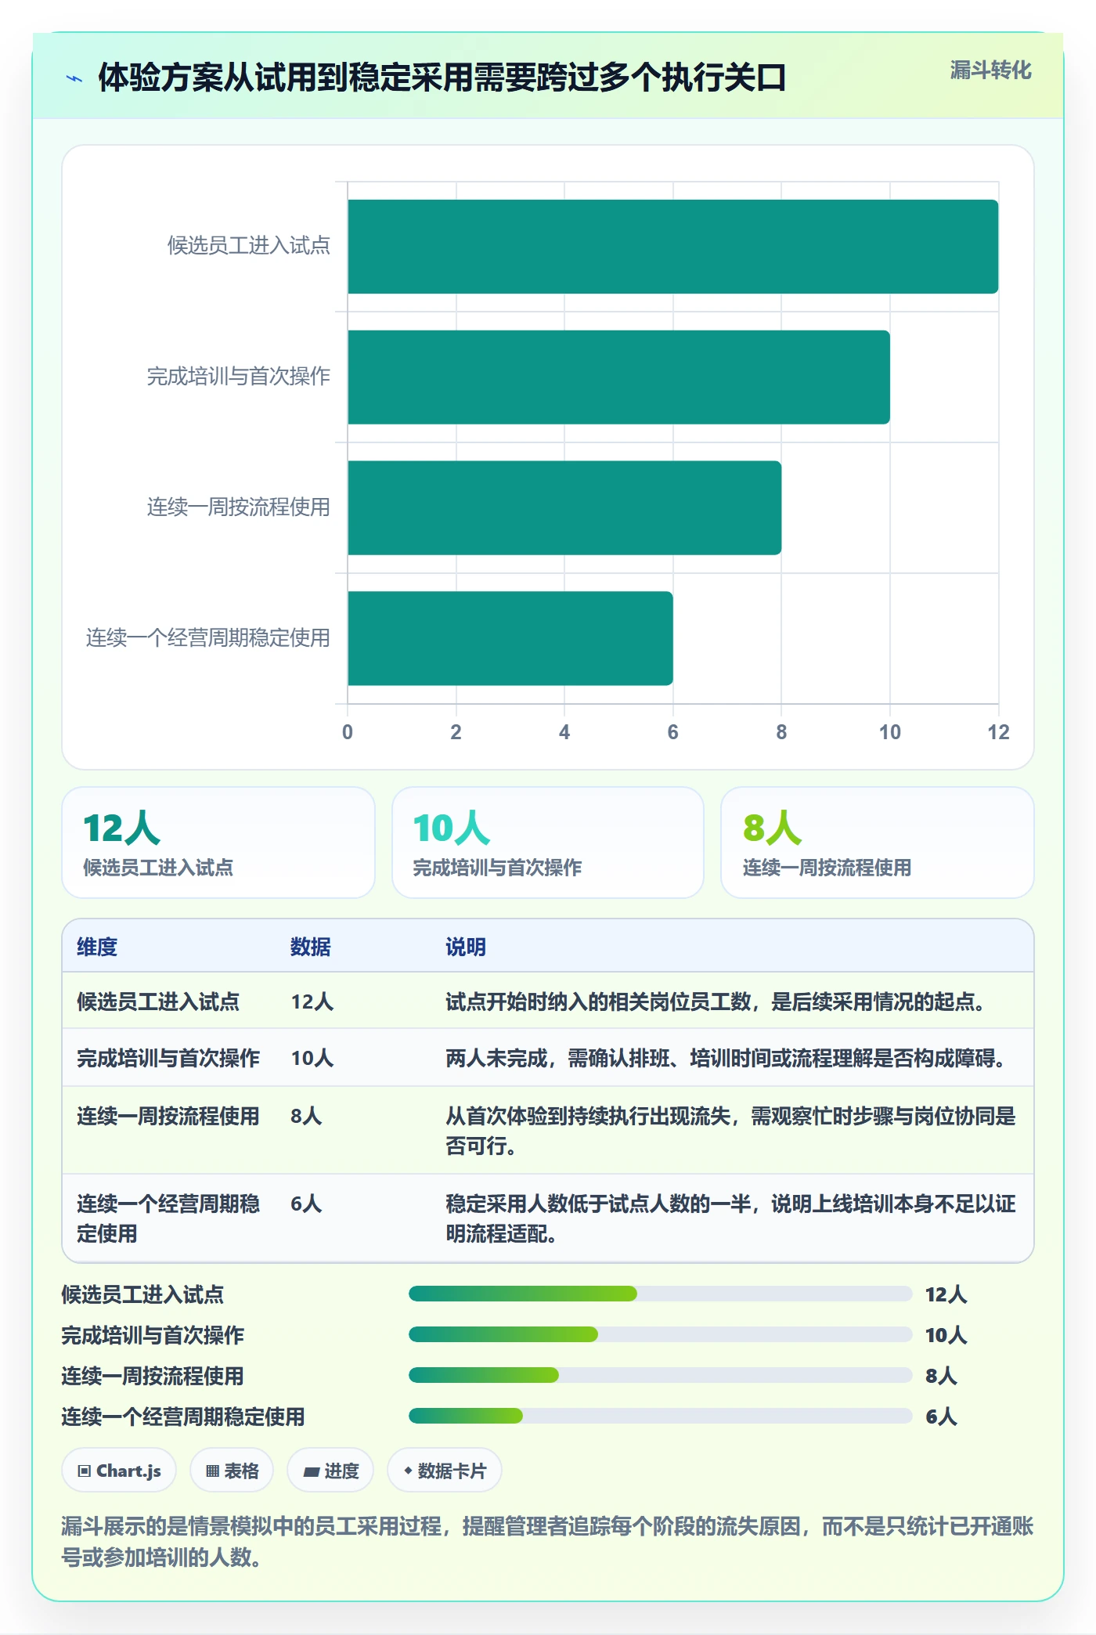Click the x-axis tick label 12
Image resolution: width=1096 pixels, height=1635 pixels.
tap(998, 732)
